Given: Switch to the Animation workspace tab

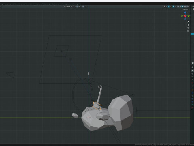Looking at the screenshot, I should point(39,4).
